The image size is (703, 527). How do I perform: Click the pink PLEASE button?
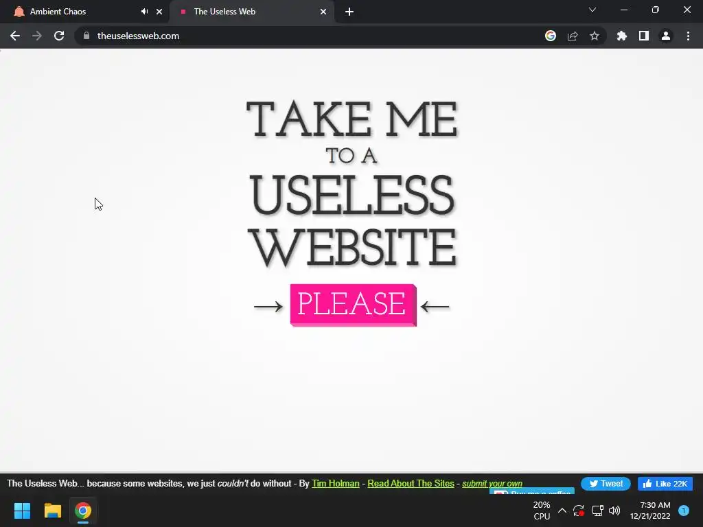click(354, 305)
